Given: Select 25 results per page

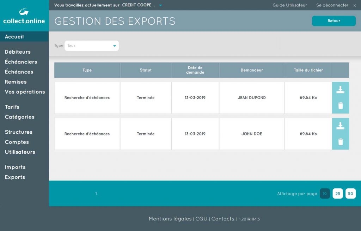Looking at the screenshot, I should click(x=337, y=193).
